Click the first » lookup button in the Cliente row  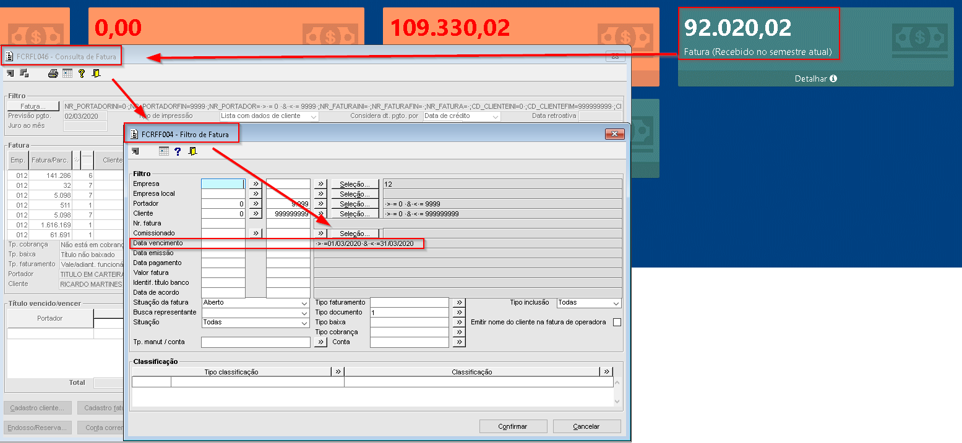click(x=256, y=214)
